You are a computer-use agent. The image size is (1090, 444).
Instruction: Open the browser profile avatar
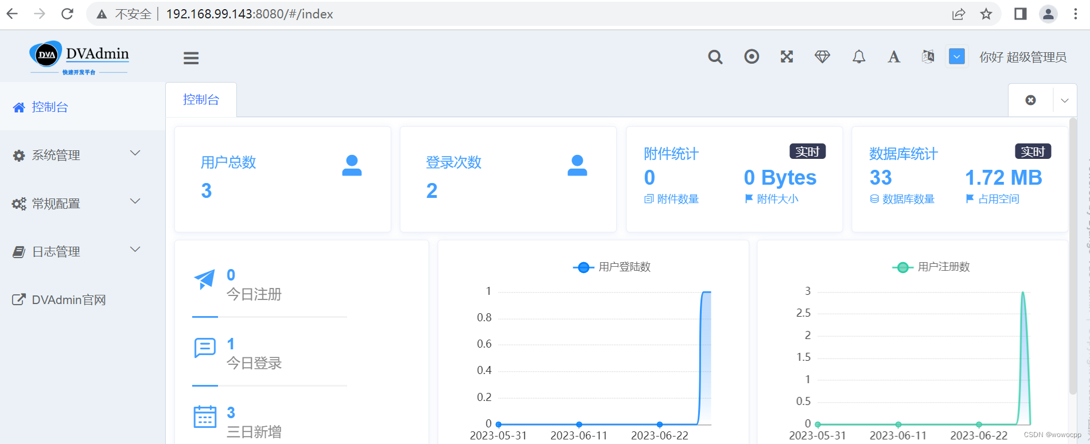[x=1048, y=14]
